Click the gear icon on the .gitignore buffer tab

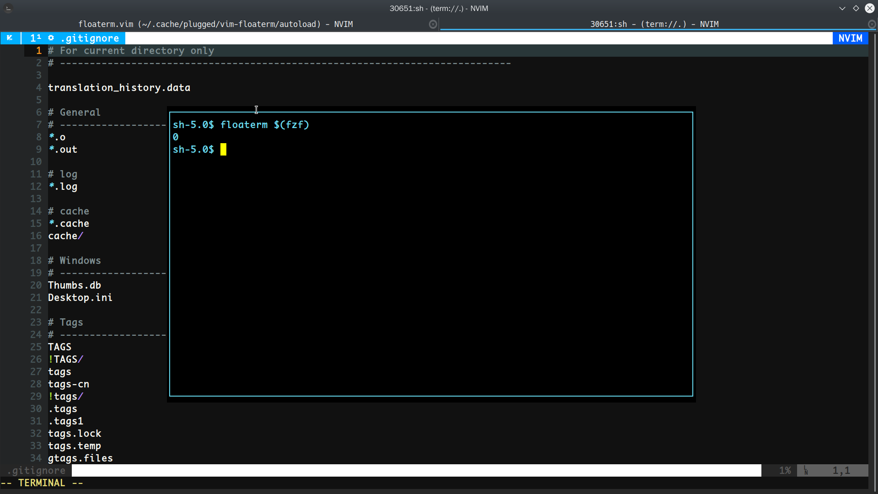tap(51, 38)
